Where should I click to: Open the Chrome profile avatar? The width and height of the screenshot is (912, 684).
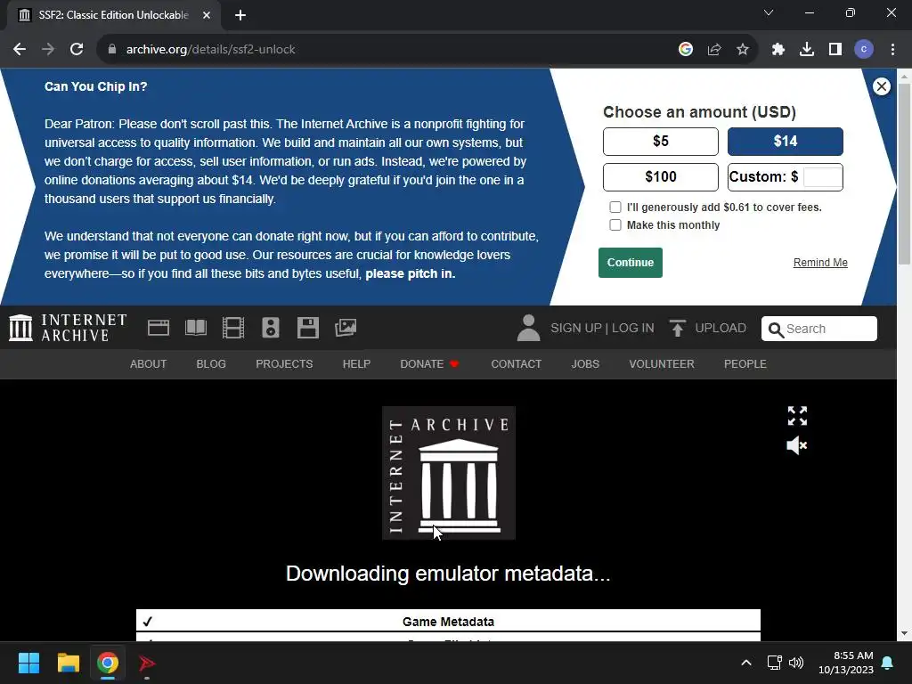click(864, 50)
